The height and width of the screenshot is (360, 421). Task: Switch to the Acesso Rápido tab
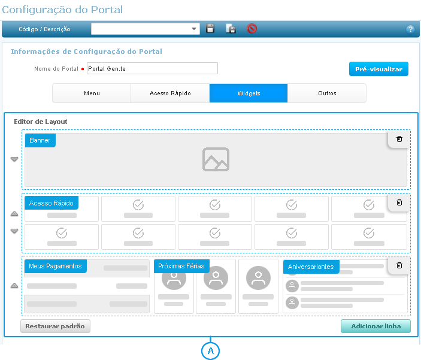tap(170, 93)
